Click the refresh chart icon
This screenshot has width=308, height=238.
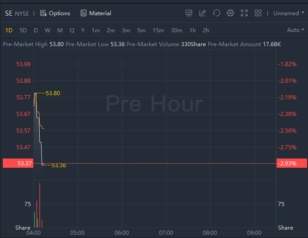click(x=216, y=13)
